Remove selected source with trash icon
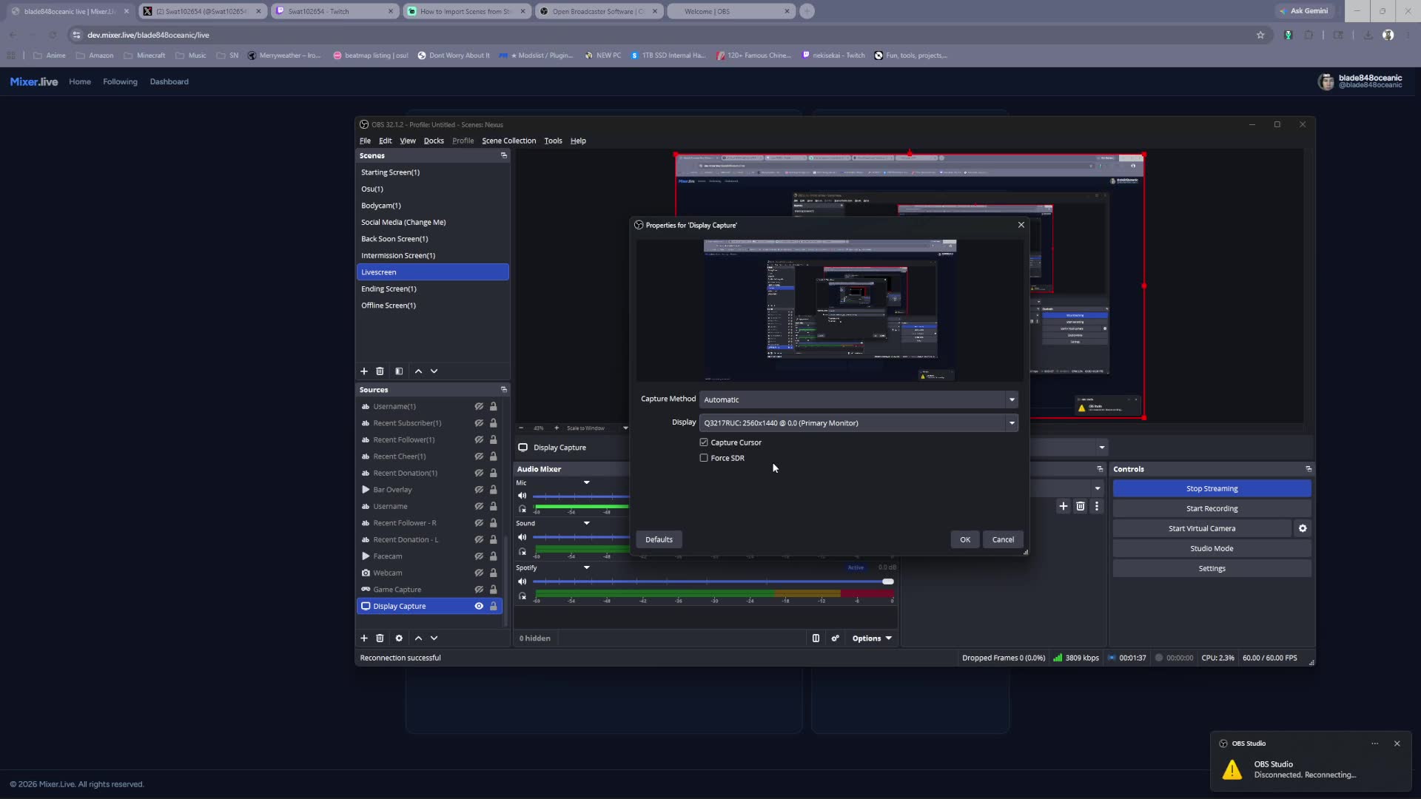This screenshot has height=799, width=1421. tap(380, 638)
